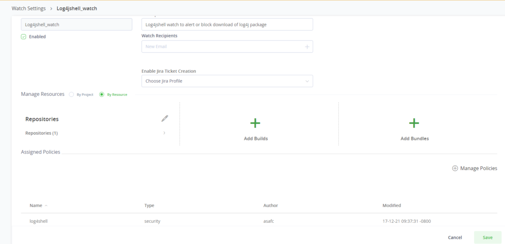Click the watch description text field
Image resolution: width=505 pixels, height=244 pixels.
pyautogui.click(x=227, y=25)
